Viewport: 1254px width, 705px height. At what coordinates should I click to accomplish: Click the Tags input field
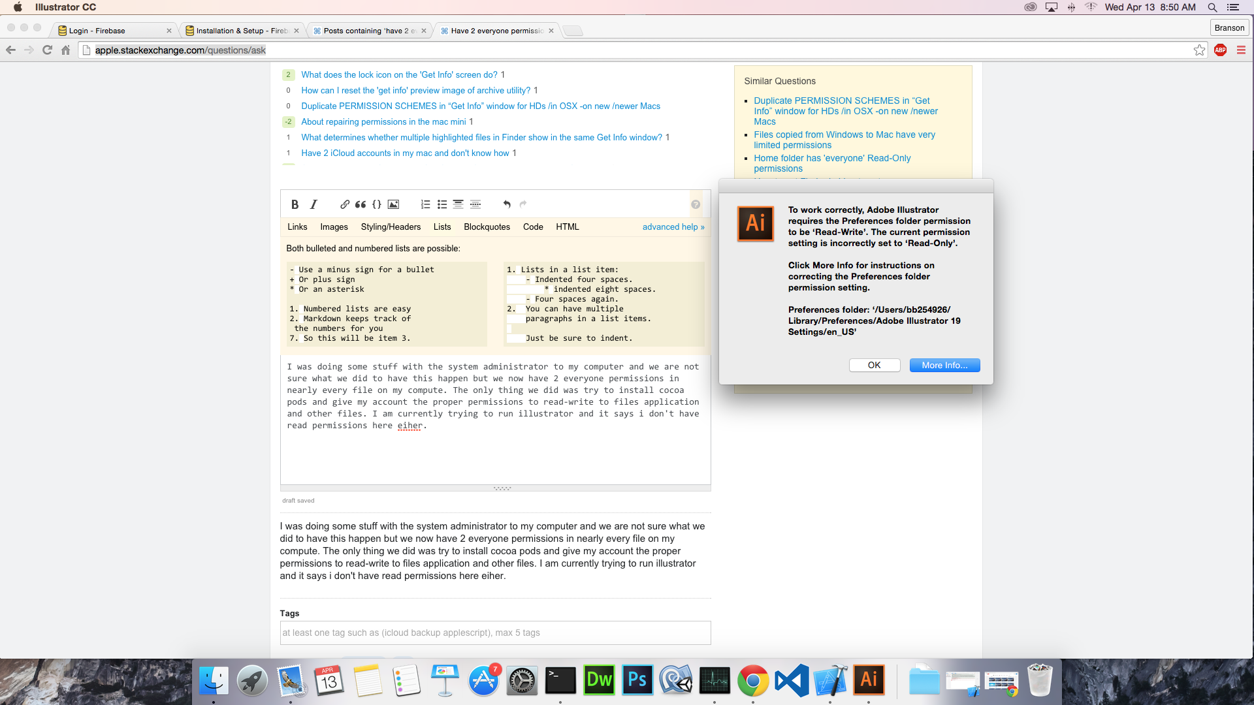[x=495, y=633]
